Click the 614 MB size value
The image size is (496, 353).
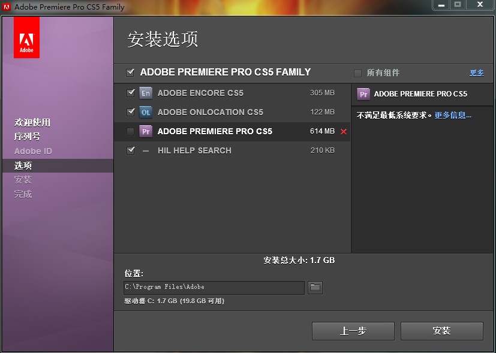[x=322, y=131]
